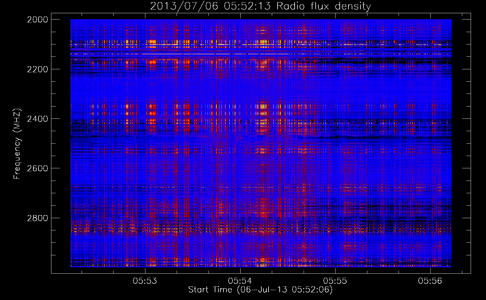Click the 2200 frequency tick label
The width and height of the screenshot is (486, 300).
[x=38, y=69]
